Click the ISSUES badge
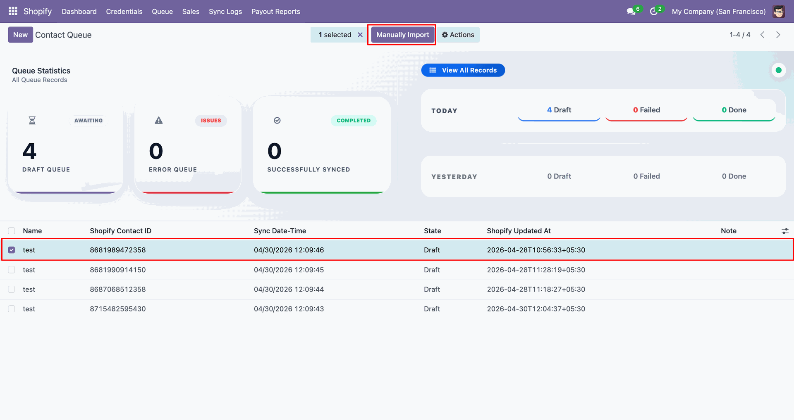This screenshot has height=420, width=794. tap(211, 121)
